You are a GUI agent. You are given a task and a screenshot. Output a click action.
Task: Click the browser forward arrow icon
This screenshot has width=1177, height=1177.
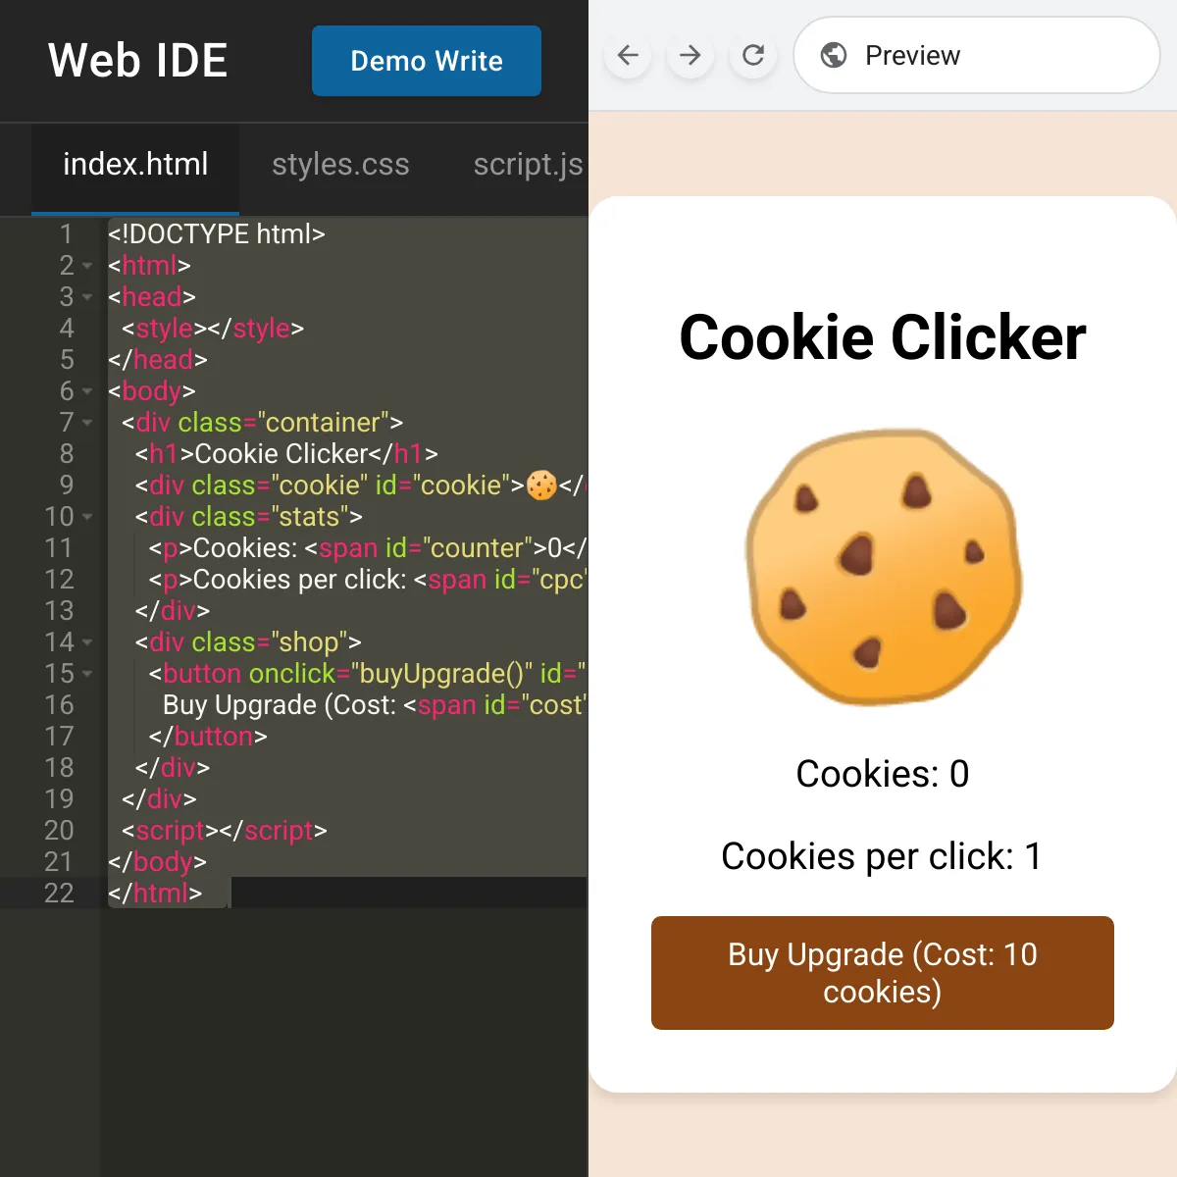coord(691,56)
